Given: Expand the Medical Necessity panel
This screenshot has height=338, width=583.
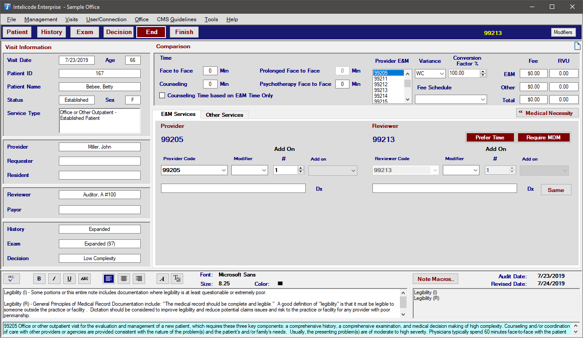Looking at the screenshot, I should [547, 113].
